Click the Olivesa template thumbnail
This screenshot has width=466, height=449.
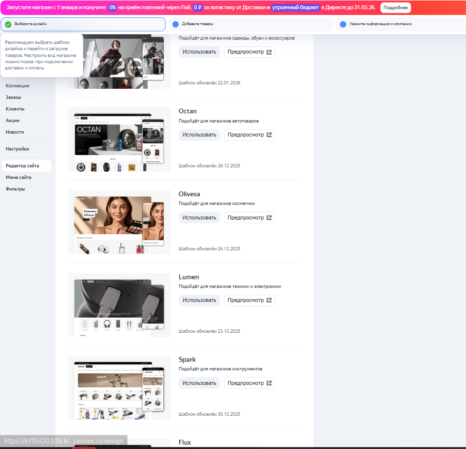pos(119,222)
